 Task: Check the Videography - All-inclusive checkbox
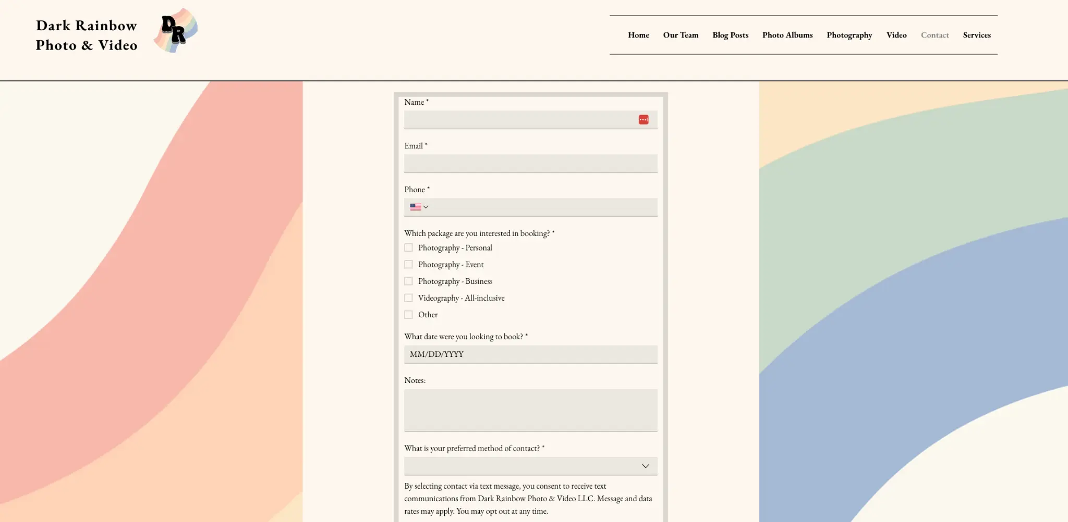tap(408, 298)
